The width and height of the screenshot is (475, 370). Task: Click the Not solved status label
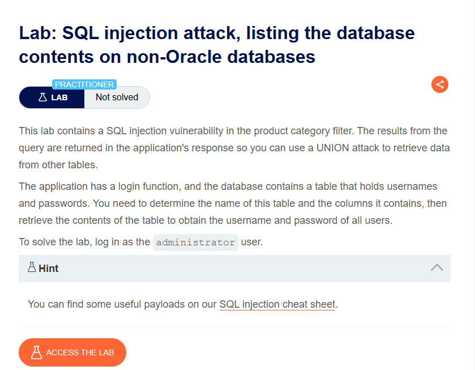[x=117, y=97]
